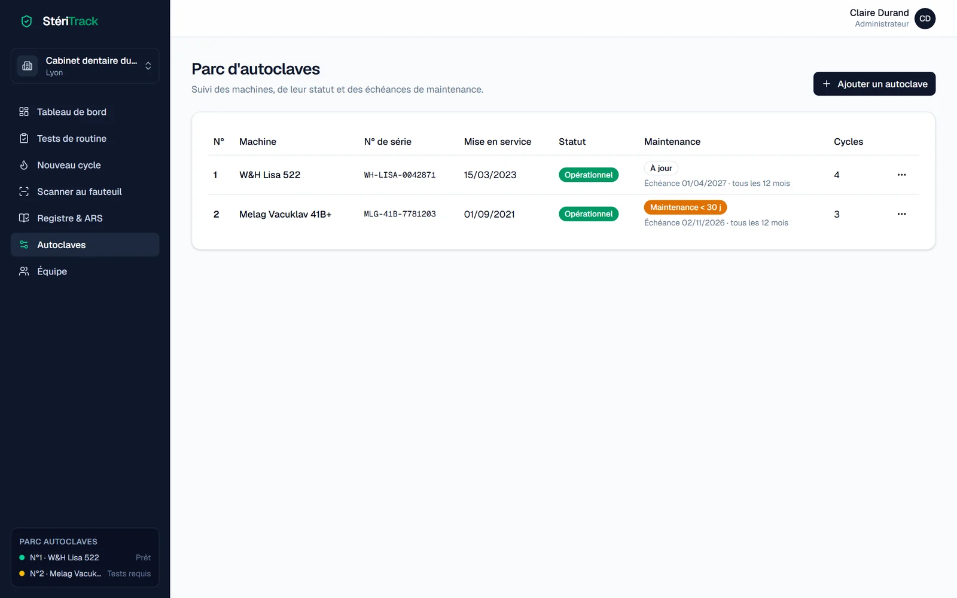Click the cabinet building icon
957x598 pixels.
28,66
